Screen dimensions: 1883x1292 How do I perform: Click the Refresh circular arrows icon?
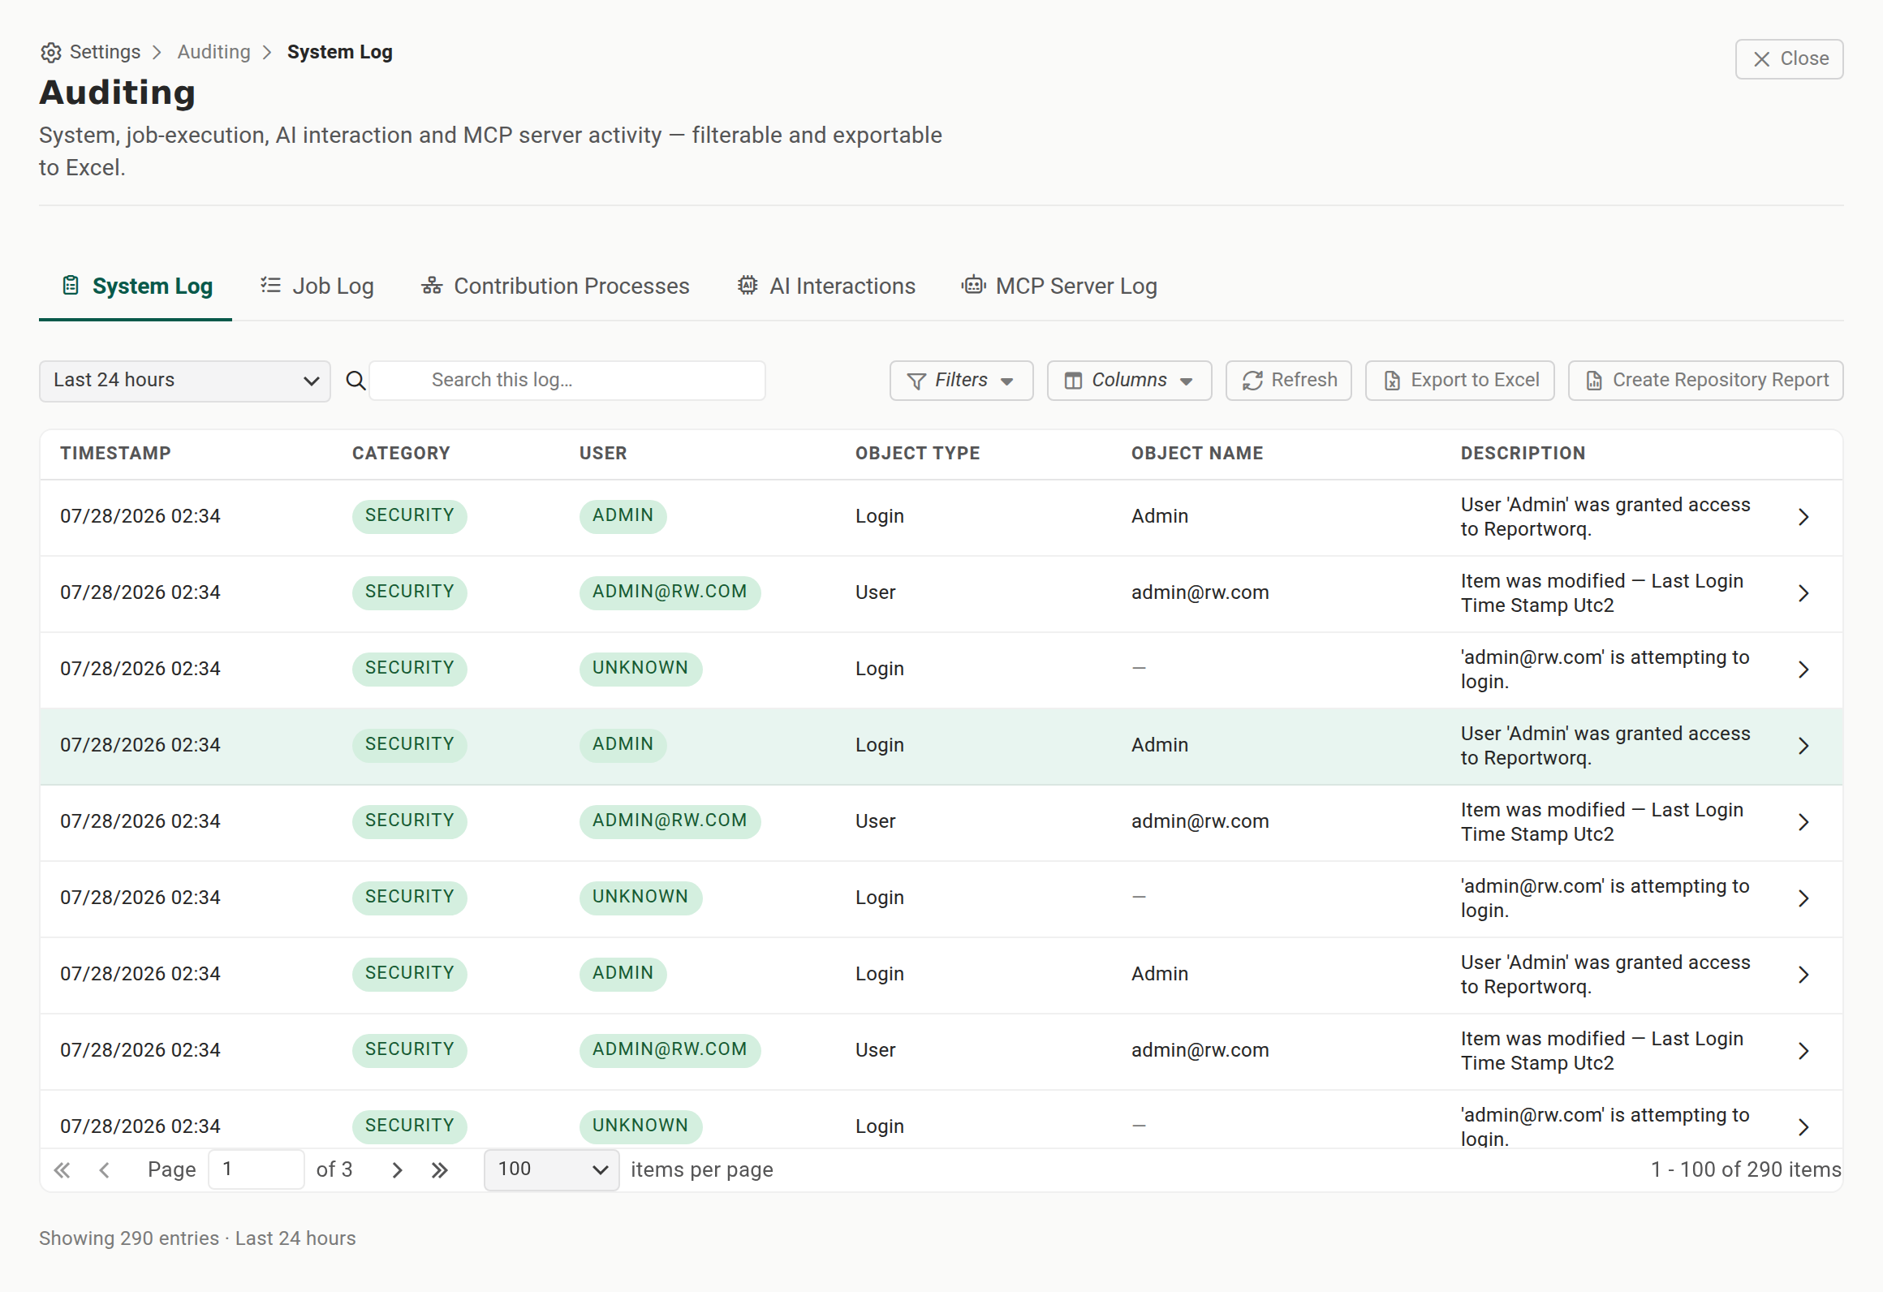pos(1252,381)
